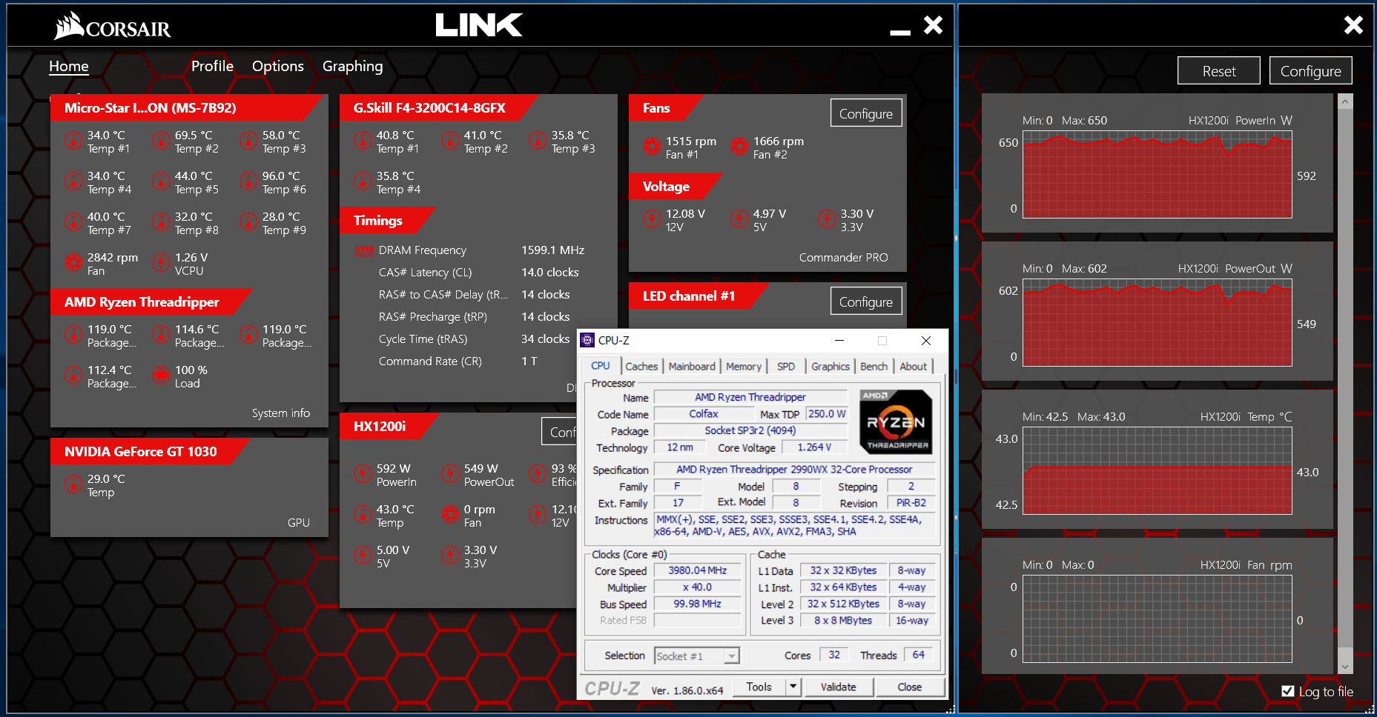
Task: Click the CPU-Z app icon in title bar
Action: (587, 341)
